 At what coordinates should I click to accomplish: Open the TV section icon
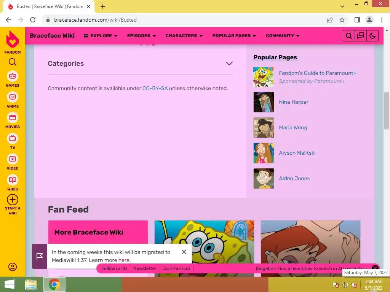tap(13, 138)
